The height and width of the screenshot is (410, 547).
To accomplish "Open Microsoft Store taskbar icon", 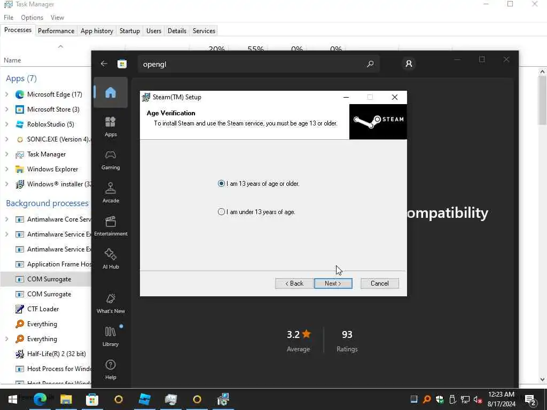I will (x=92, y=399).
